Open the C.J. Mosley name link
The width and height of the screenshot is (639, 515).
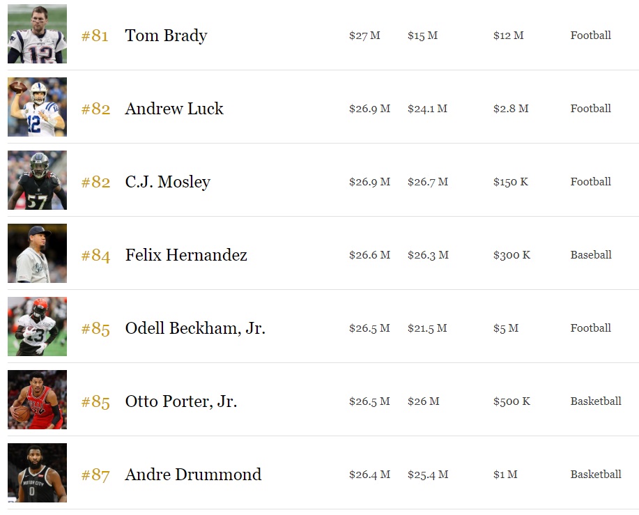167,182
